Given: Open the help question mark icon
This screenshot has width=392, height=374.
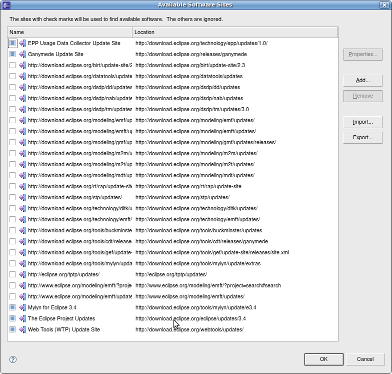Looking at the screenshot, I should coord(13,359).
